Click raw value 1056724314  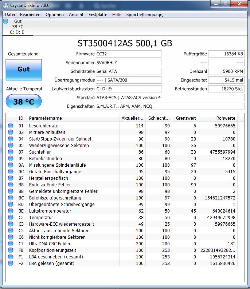point(223,257)
